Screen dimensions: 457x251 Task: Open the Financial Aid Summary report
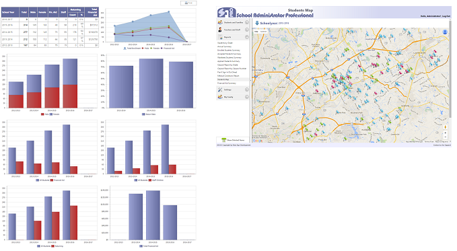(227, 83)
